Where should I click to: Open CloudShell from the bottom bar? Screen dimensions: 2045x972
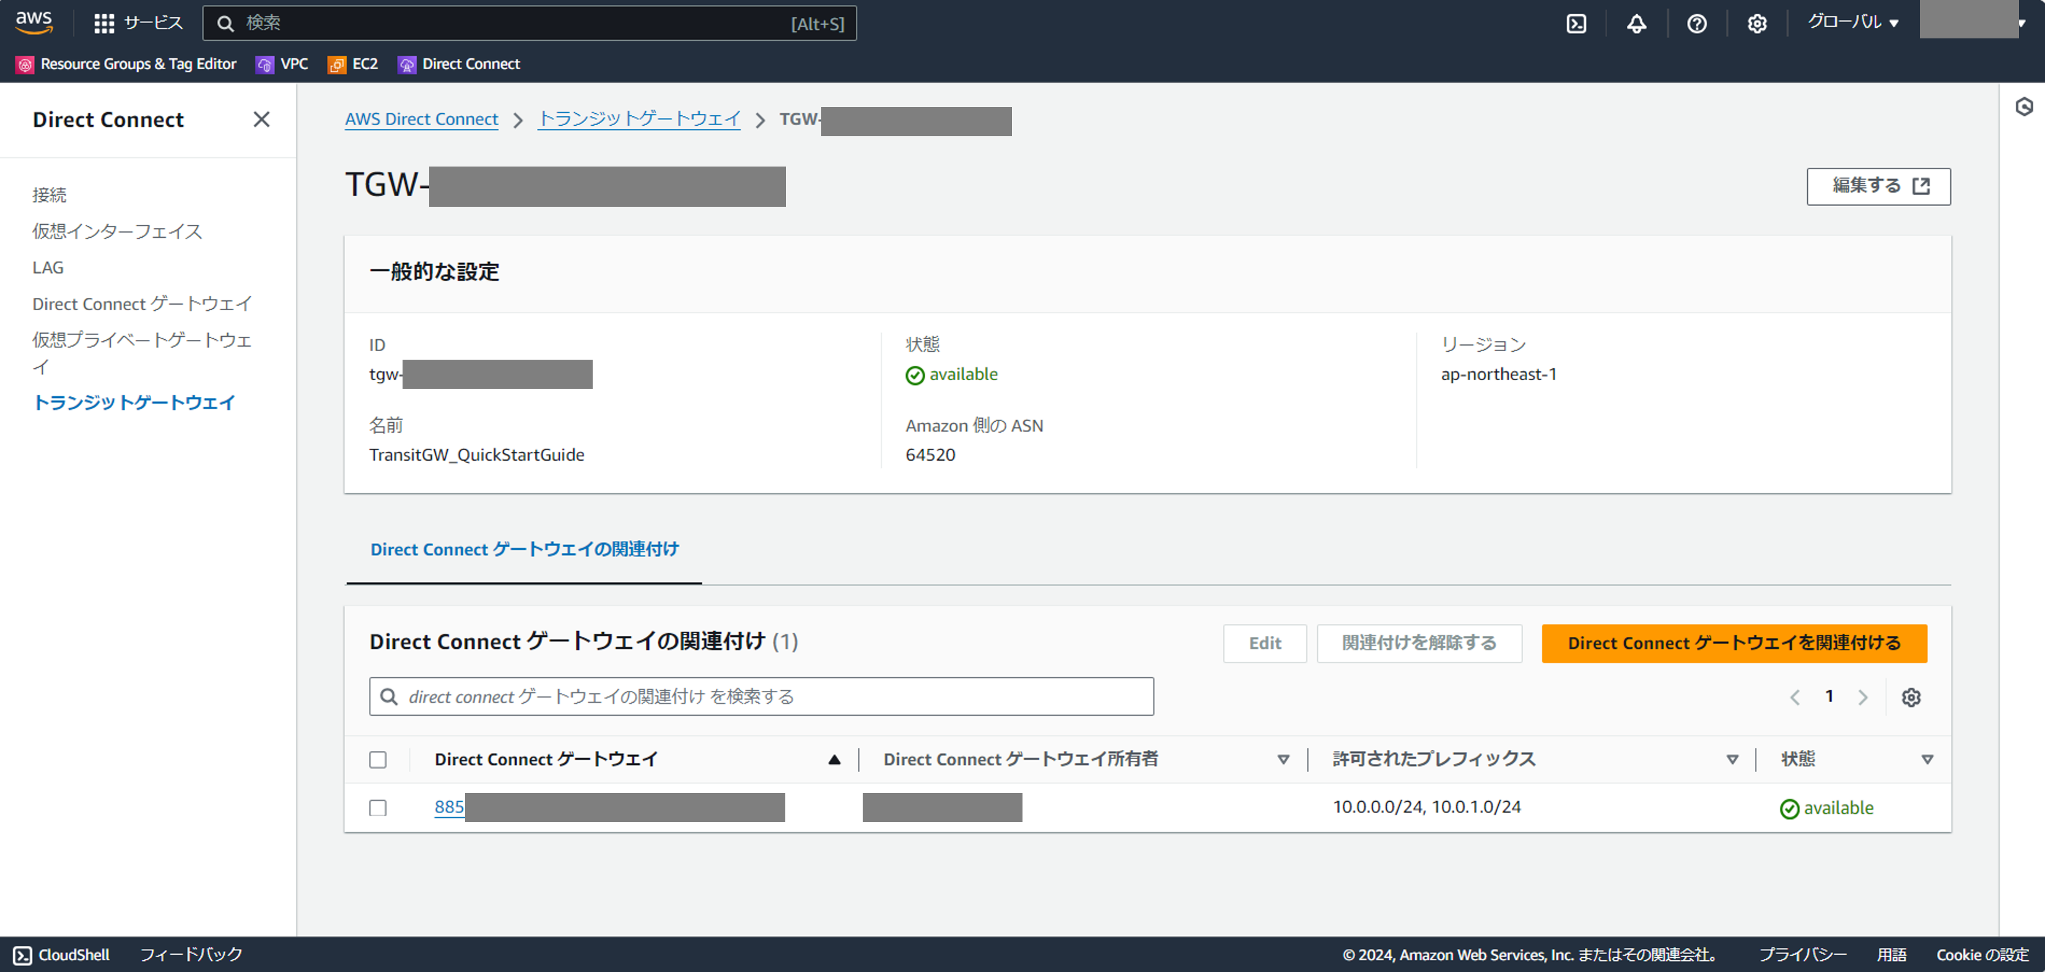coord(62,955)
